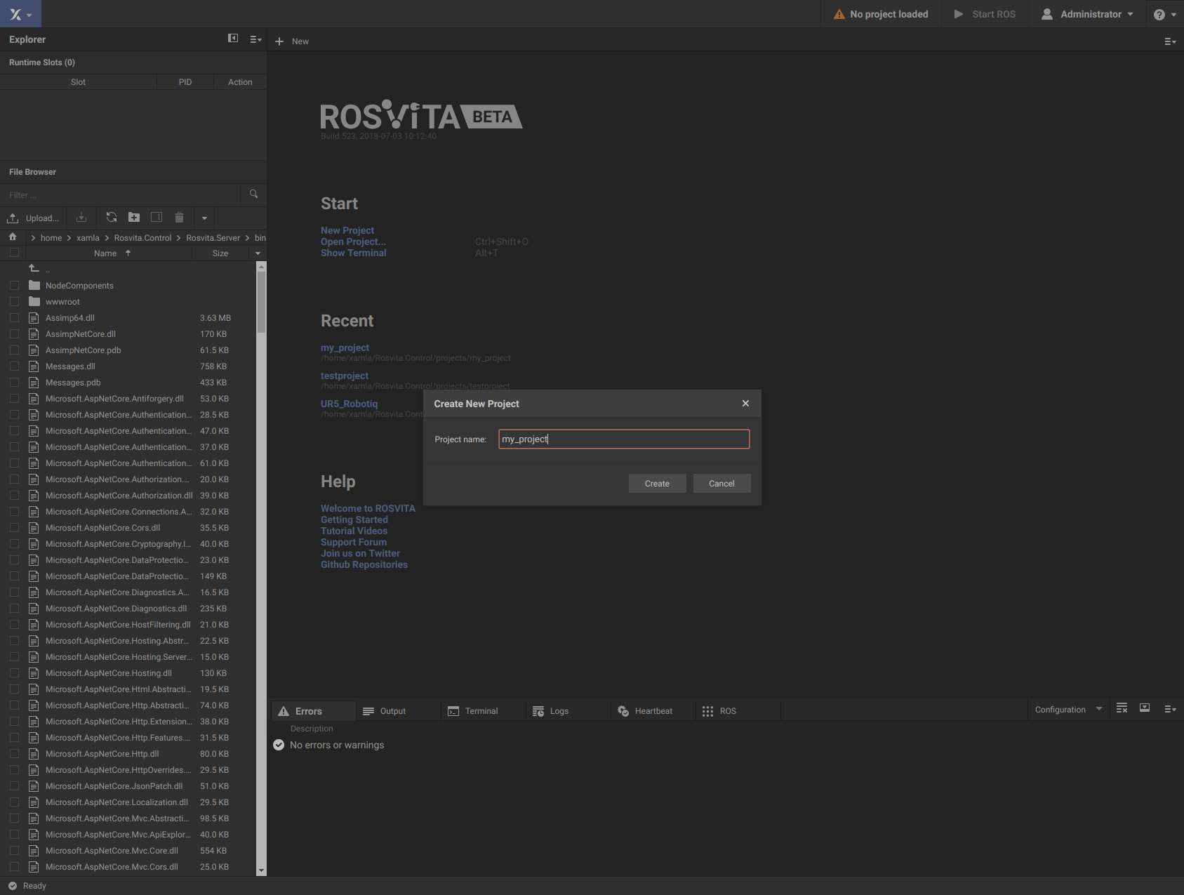Check the AssimpNetCore.dll checkbox
The width and height of the screenshot is (1184, 895).
[14, 334]
